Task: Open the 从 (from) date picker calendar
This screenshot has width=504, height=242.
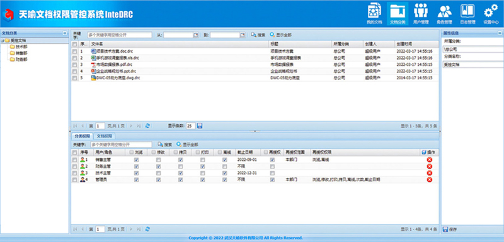Action: (x=195, y=35)
